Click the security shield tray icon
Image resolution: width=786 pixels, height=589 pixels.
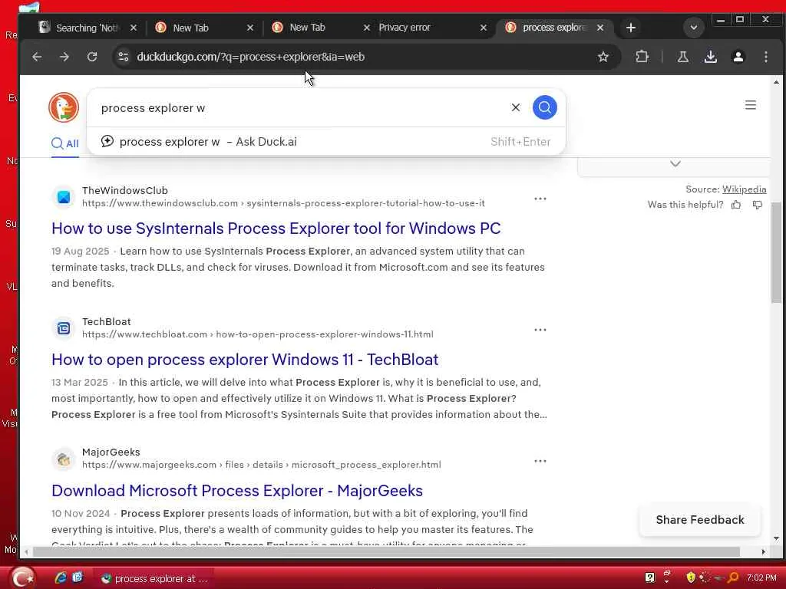coord(690,578)
